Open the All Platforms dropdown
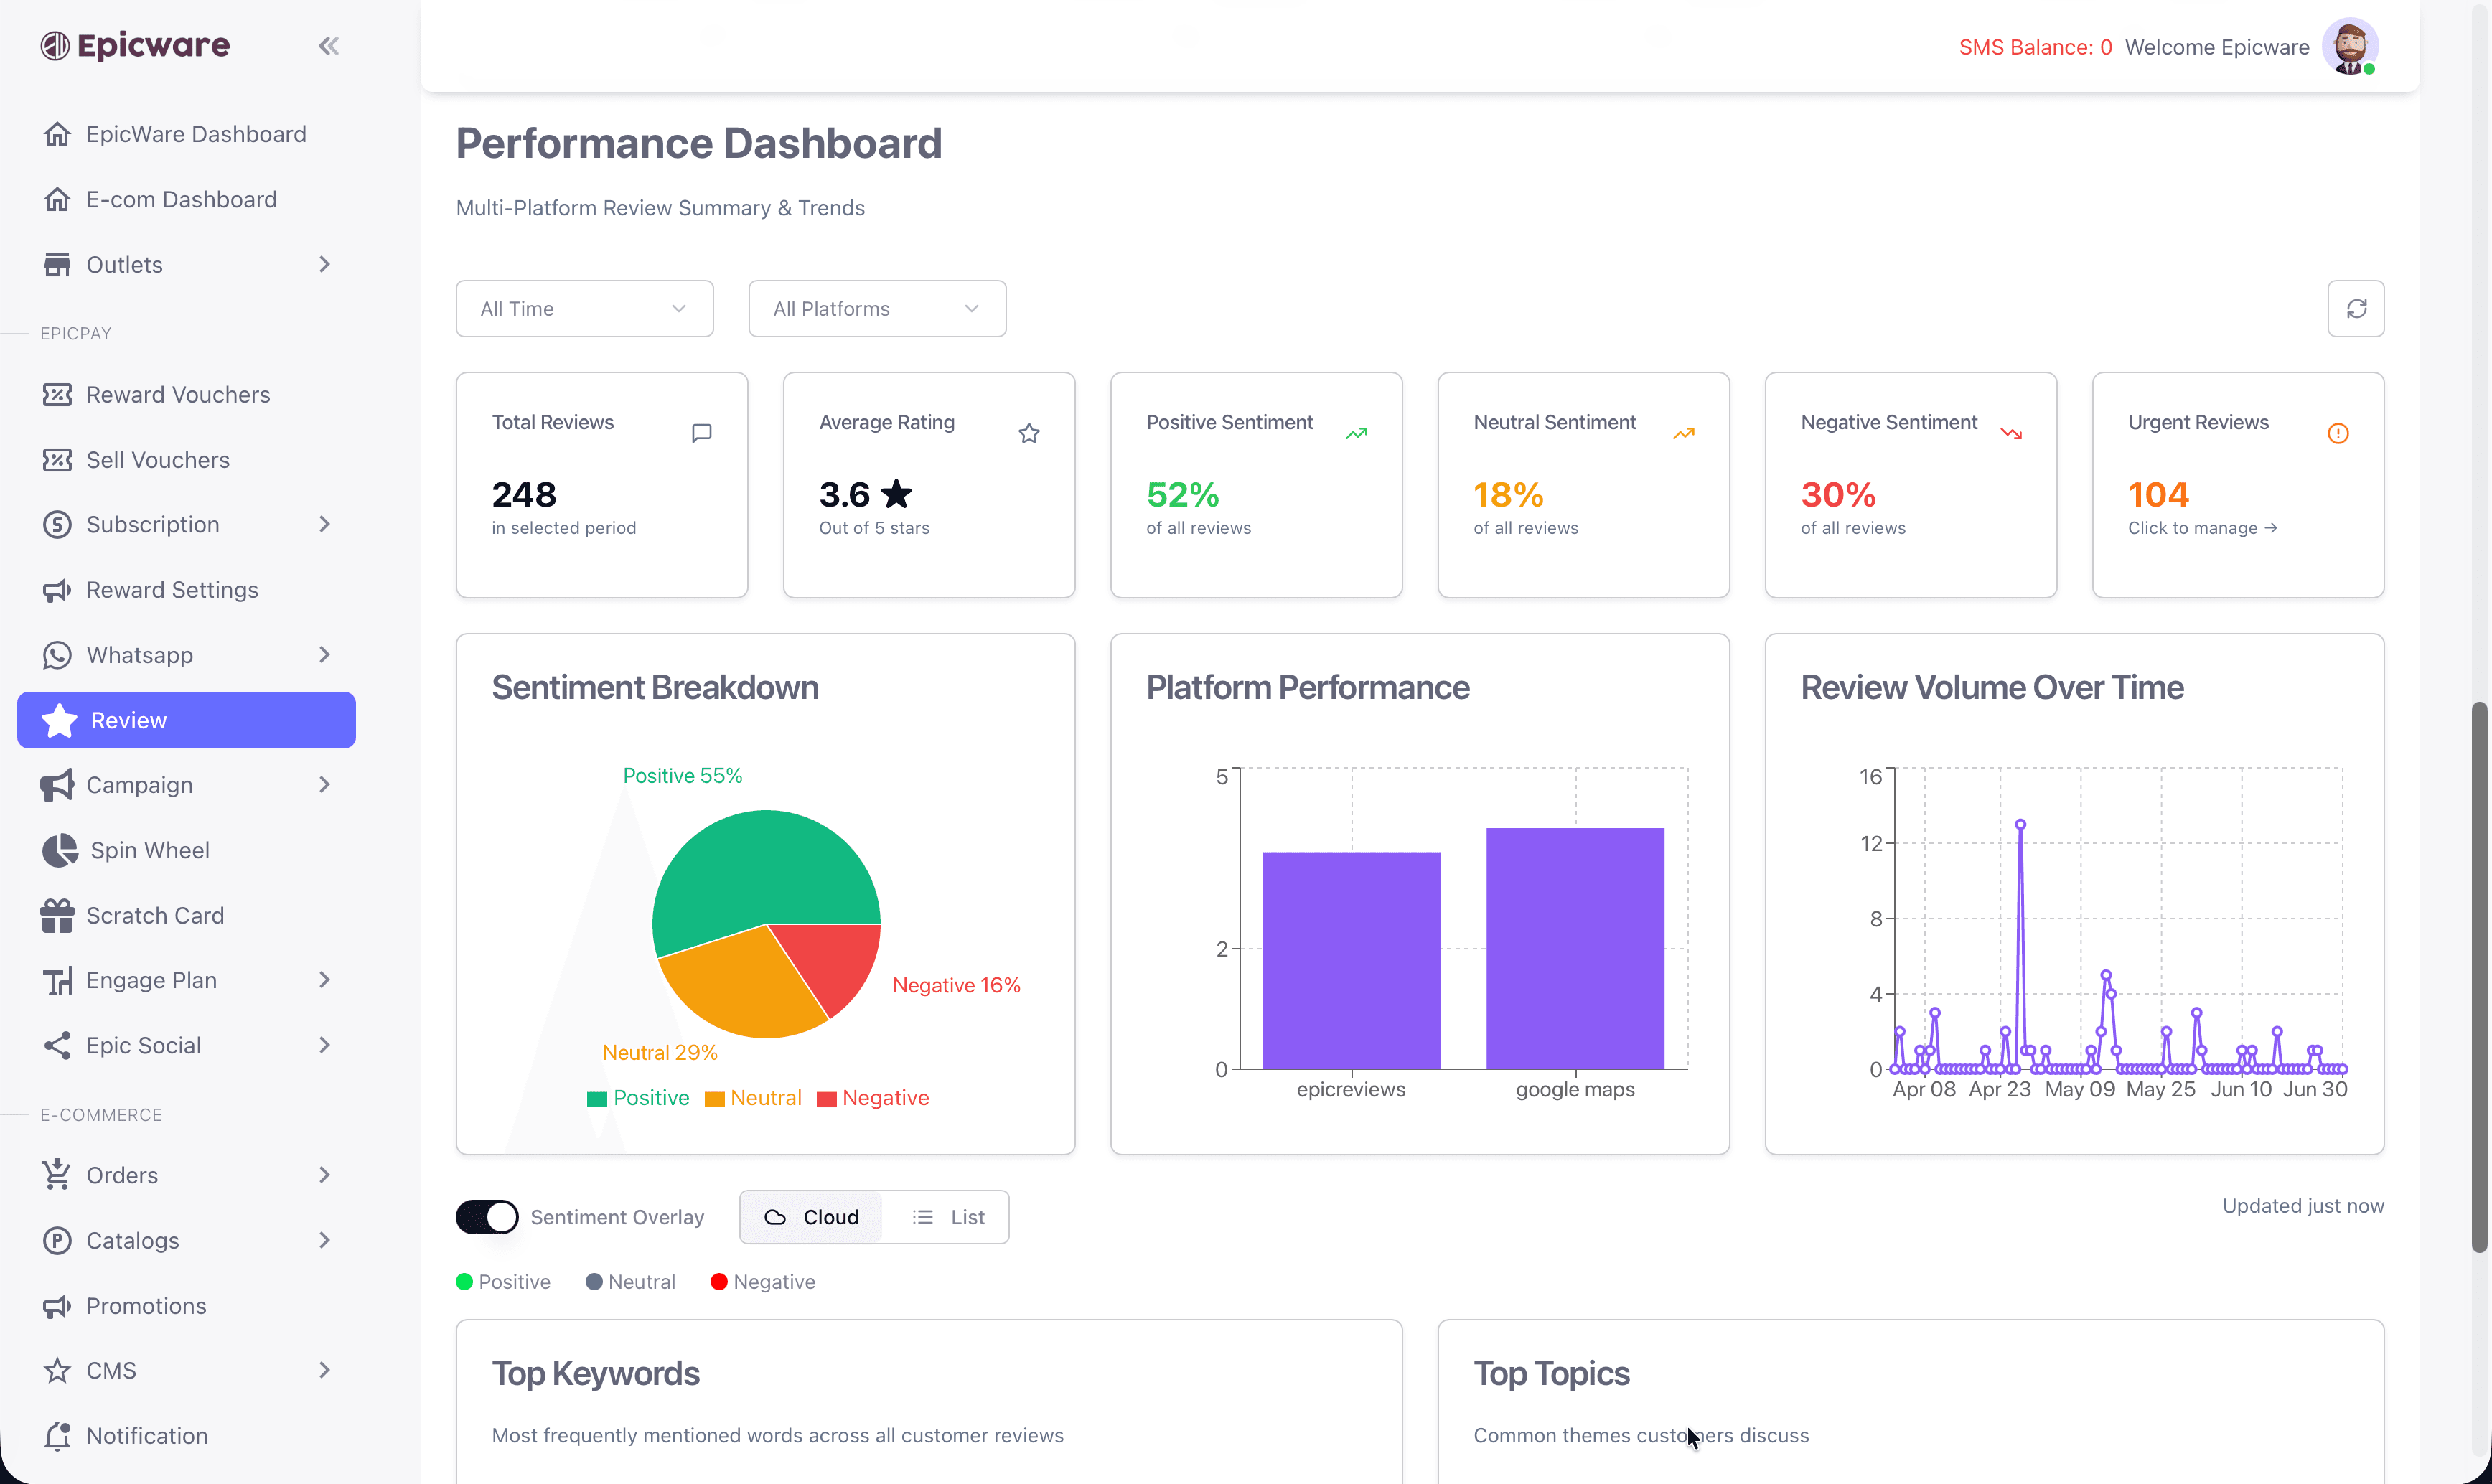The image size is (2492, 1484). (x=877, y=309)
